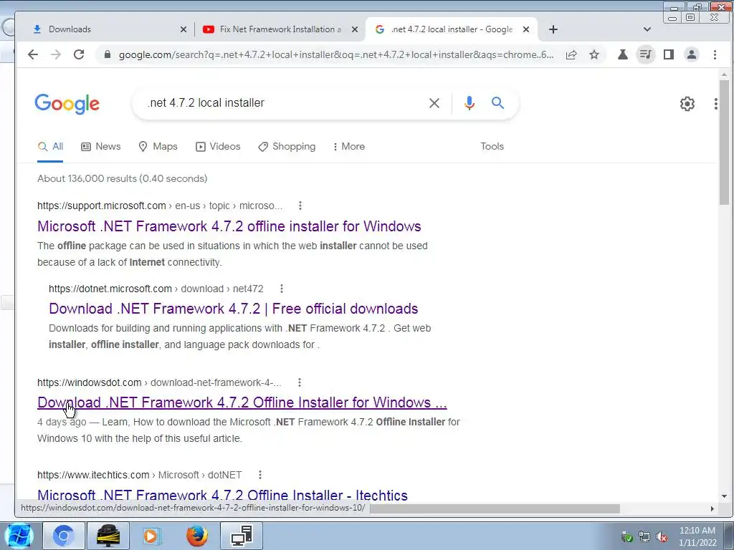The image size is (734, 550).
Task: Open the media player taskbar icon
Action: click(151, 536)
